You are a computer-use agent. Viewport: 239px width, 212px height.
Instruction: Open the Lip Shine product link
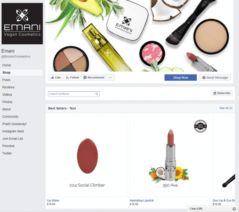point(53,200)
